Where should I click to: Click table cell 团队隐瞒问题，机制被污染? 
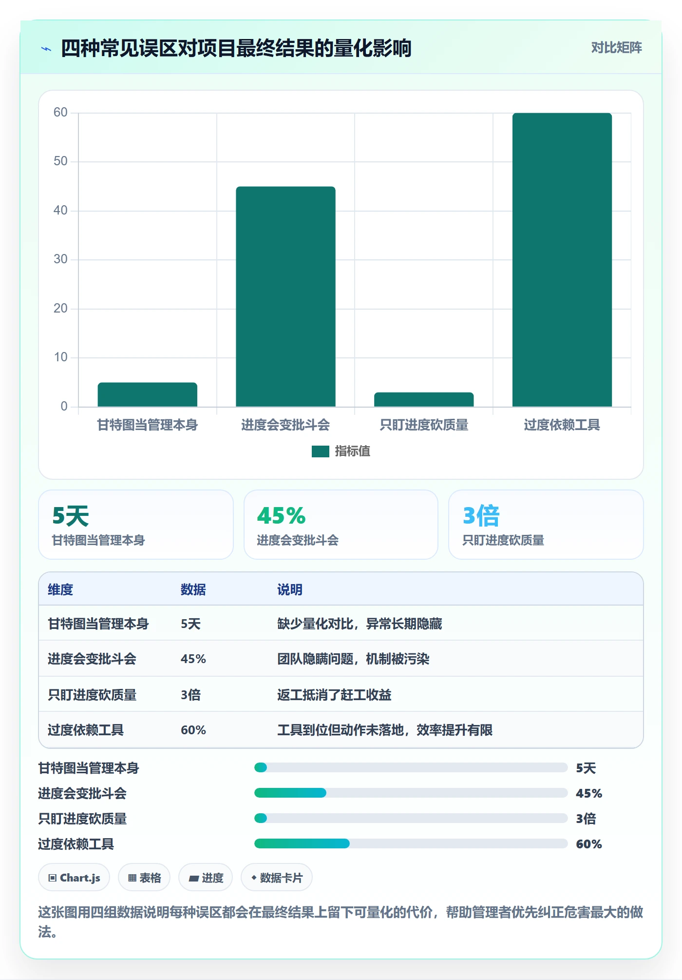point(353,659)
